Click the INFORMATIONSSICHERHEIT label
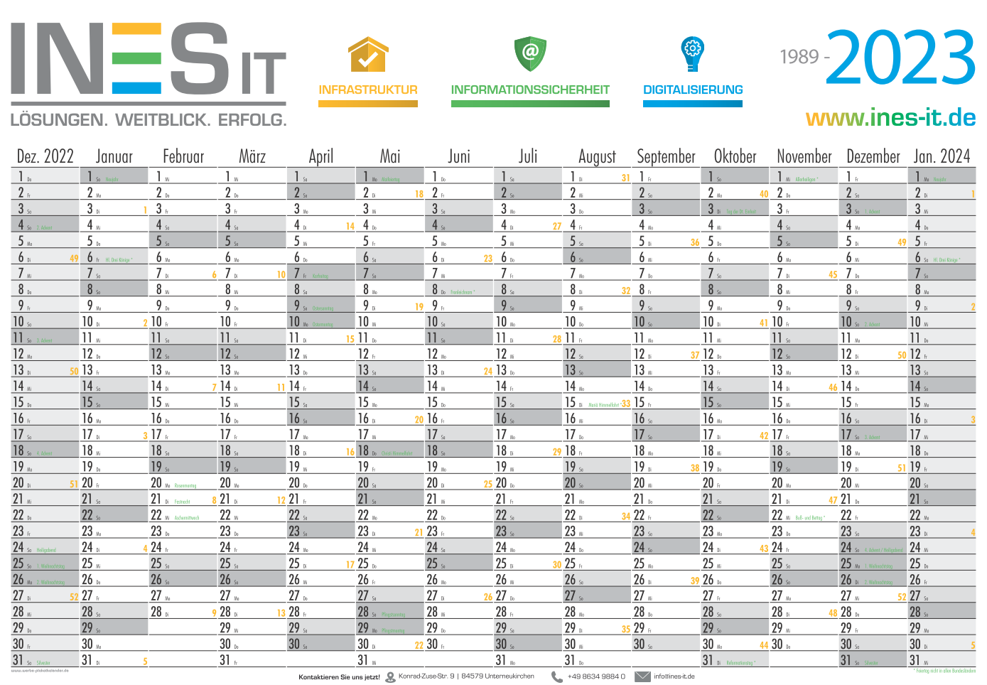Screen dimensions: 987x685 530,90
